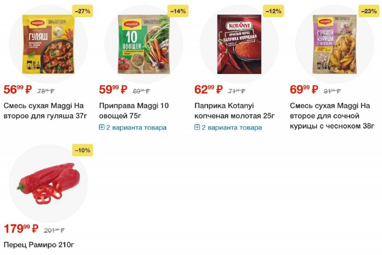
Task: Open 'Приправа Maggi 10 овощей 75г' title
Action: point(134,111)
